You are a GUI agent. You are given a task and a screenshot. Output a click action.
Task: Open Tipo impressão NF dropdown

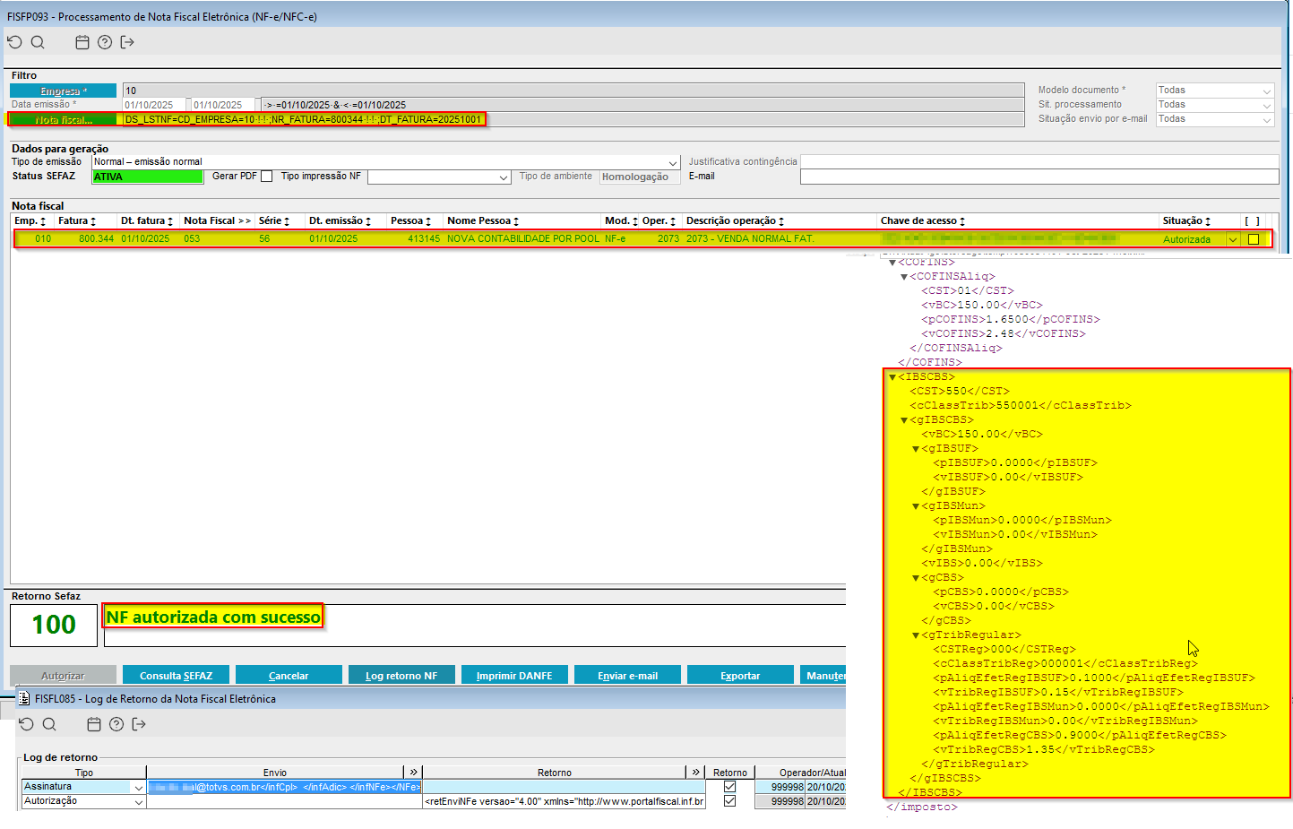[x=504, y=177]
